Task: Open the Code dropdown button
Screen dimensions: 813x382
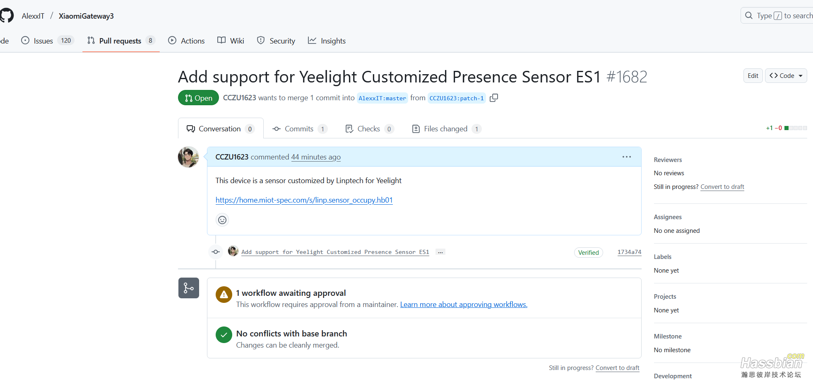Action: tap(786, 76)
